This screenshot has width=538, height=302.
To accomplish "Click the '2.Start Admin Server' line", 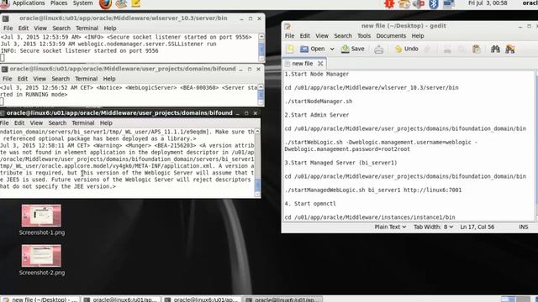I will (317, 115).
